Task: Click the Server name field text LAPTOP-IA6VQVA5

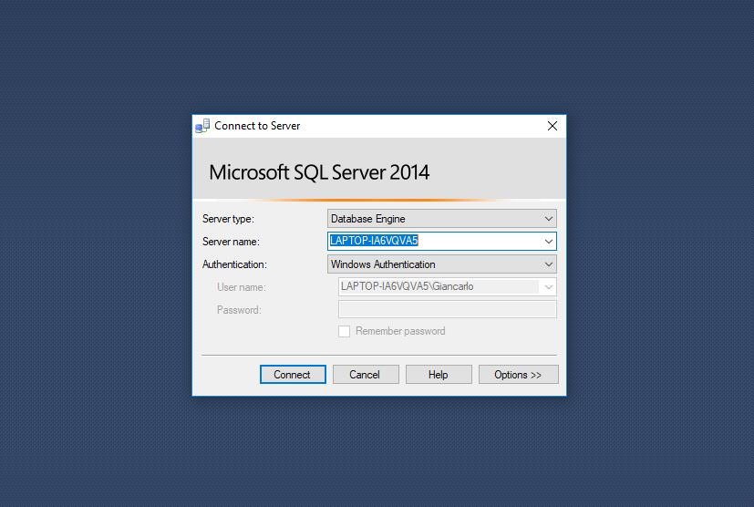Action: point(374,241)
